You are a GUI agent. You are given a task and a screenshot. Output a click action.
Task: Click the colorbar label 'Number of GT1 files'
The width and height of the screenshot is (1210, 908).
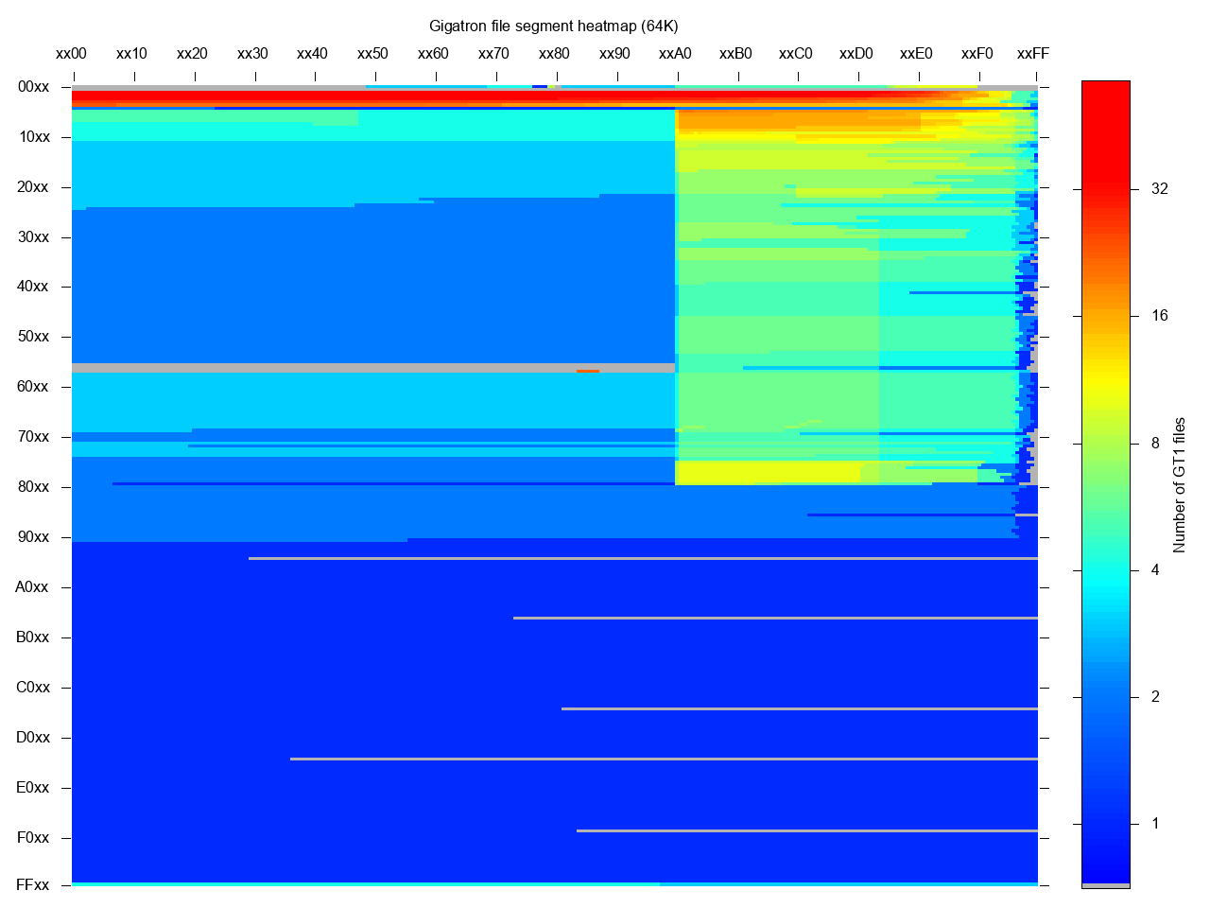(x=1179, y=484)
